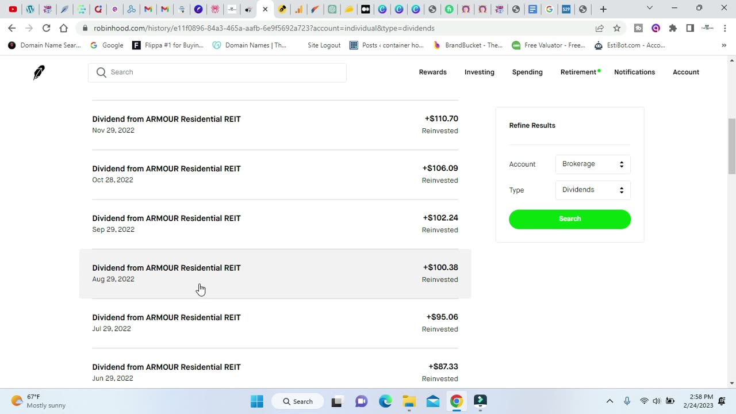Click the +$106.09 dividend amount
The width and height of the screenshot is (736, 414).
point(440,168)
